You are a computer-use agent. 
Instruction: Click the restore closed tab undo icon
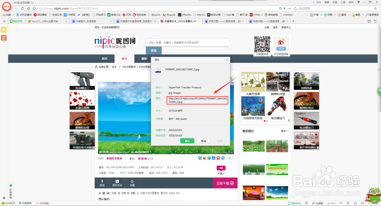[x=375, y=21]
